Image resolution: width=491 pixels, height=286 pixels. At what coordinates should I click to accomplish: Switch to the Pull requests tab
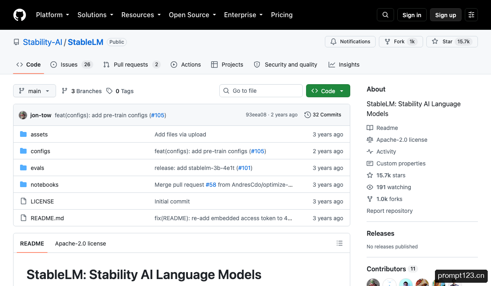point(131,65)
